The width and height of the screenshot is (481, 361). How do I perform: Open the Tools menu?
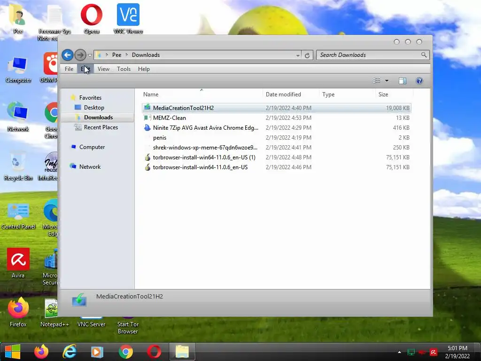(124, 69)
